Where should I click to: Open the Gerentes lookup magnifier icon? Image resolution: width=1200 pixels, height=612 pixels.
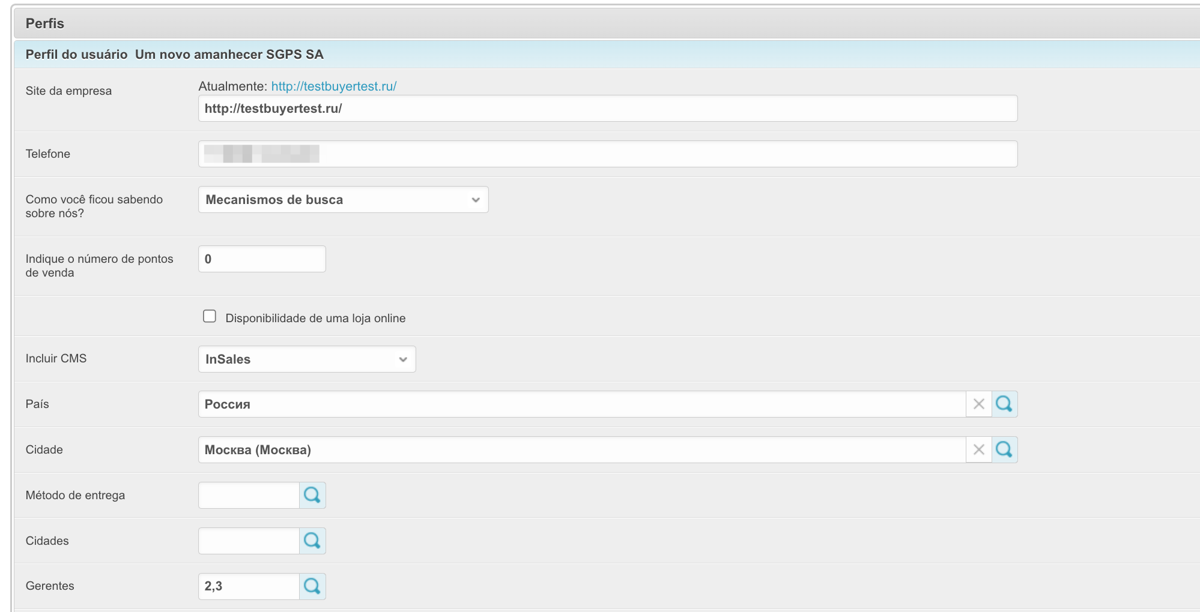click(312, 586)
